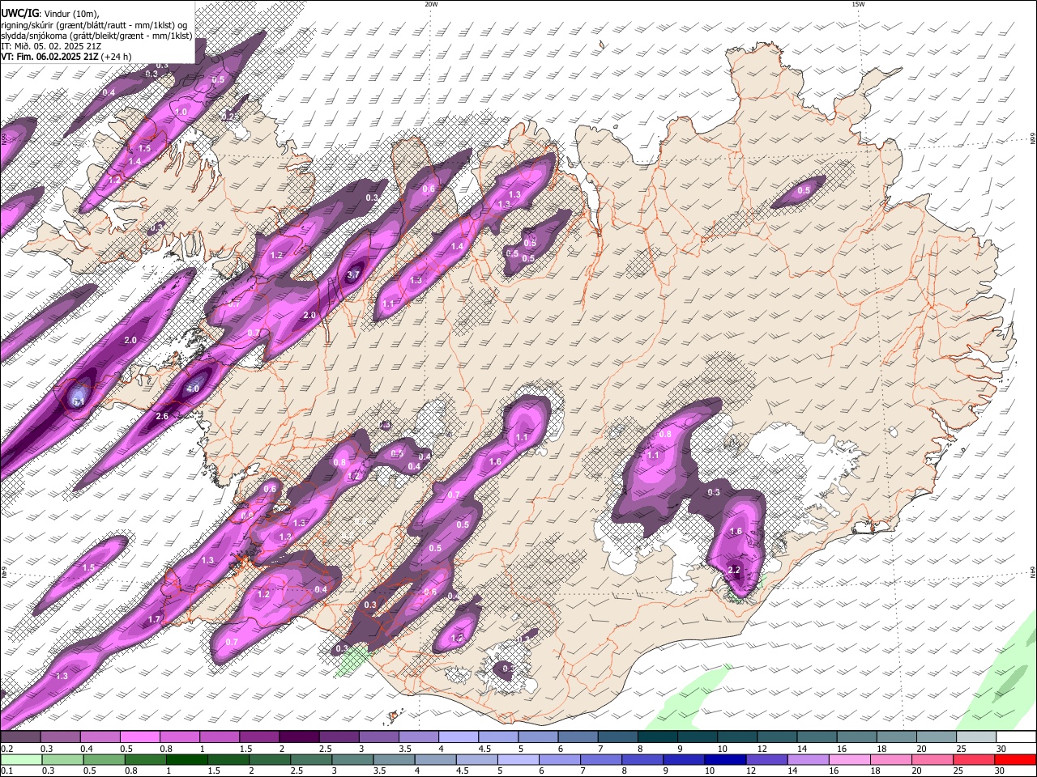Select the 0.5 green swatch in the lower legend row
Screen dimensions: 1037x777
click(104, 759)
